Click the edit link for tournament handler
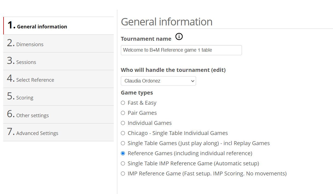 click(x=219, y=70)
